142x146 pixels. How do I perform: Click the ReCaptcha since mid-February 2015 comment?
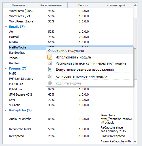(x=113, y=129)
